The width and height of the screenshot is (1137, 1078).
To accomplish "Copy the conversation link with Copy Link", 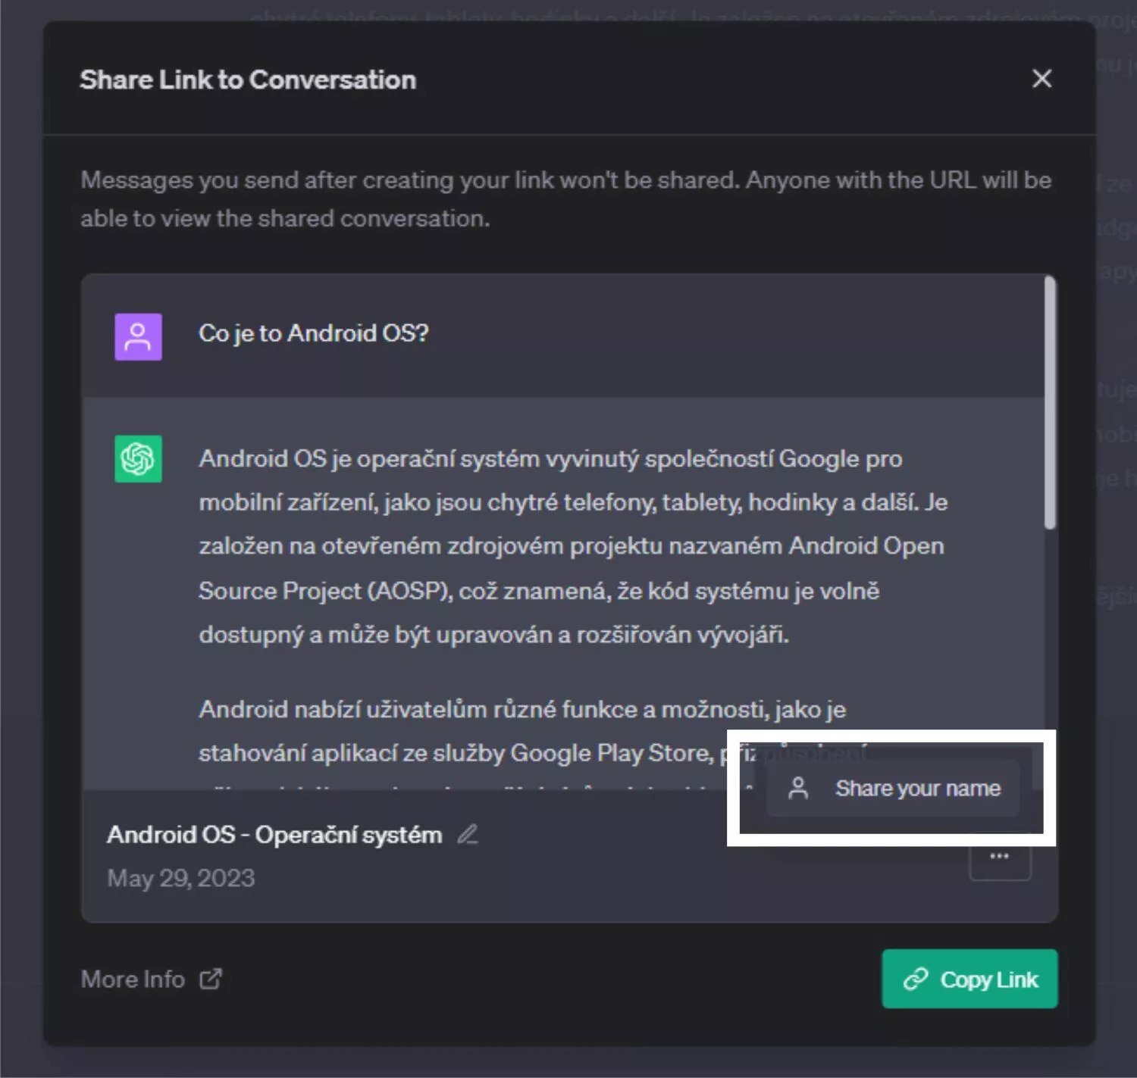I will 969,979.
